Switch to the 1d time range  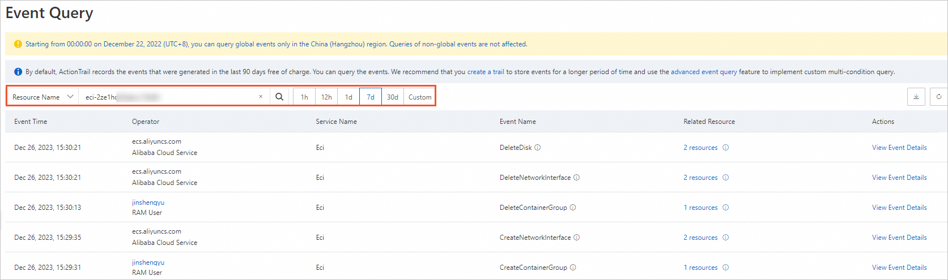coord(348,97)
